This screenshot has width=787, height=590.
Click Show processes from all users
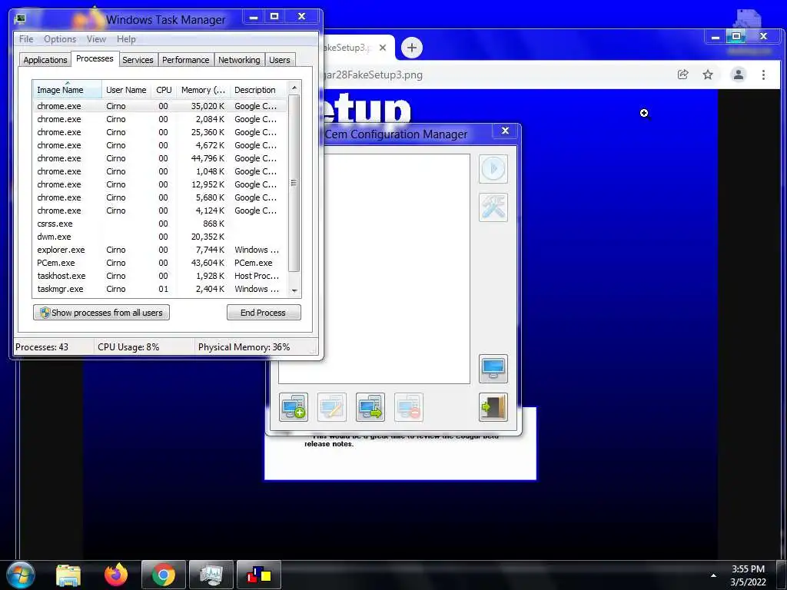(x=101, y=313)
